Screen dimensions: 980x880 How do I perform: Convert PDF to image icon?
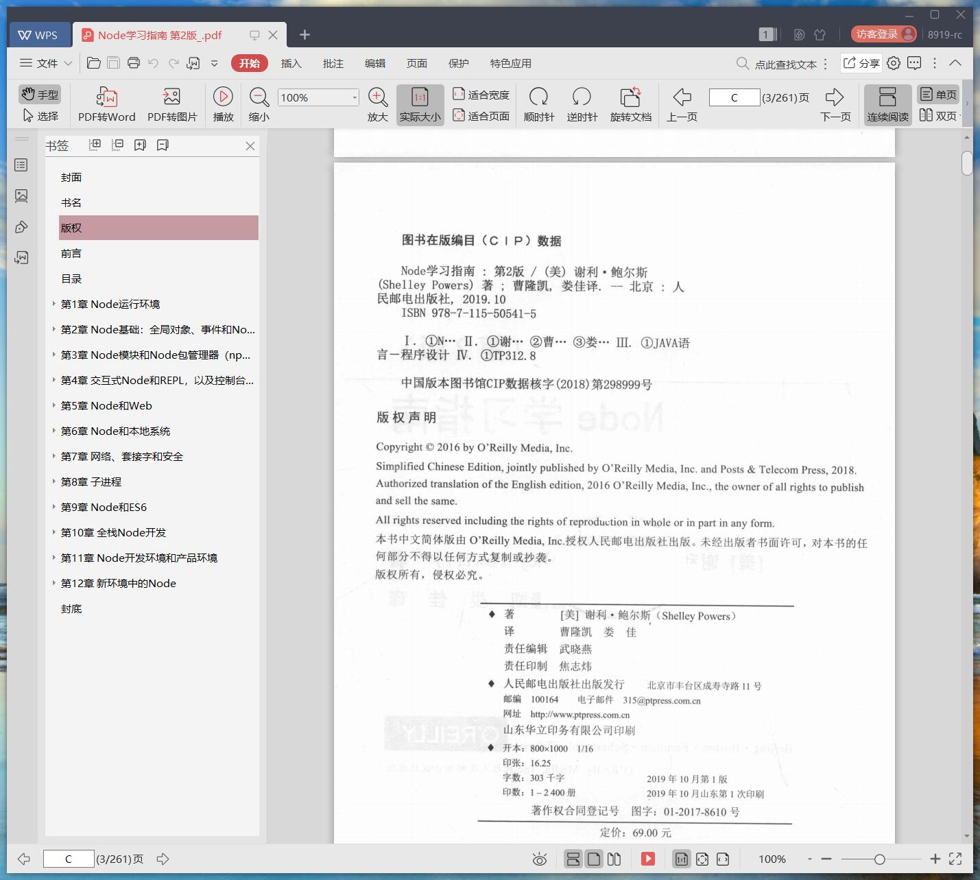click(x=172, y=104)
